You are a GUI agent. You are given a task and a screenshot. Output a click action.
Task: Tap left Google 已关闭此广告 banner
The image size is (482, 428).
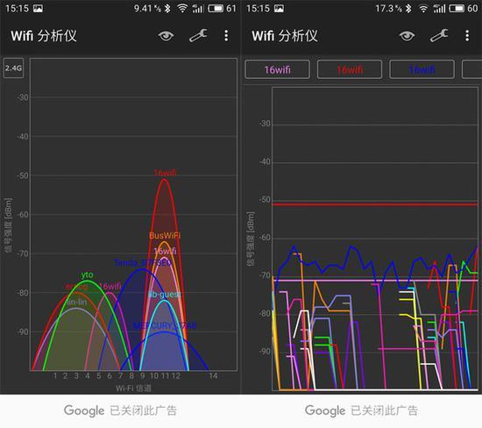point(120,410)
